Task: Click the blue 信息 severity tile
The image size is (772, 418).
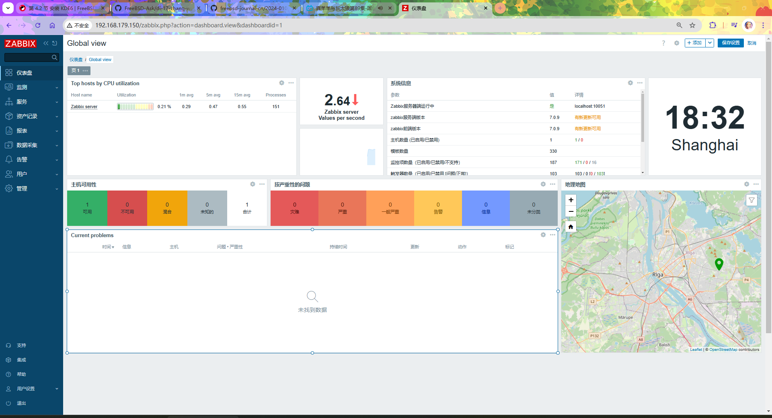Action: coord(486,208)
